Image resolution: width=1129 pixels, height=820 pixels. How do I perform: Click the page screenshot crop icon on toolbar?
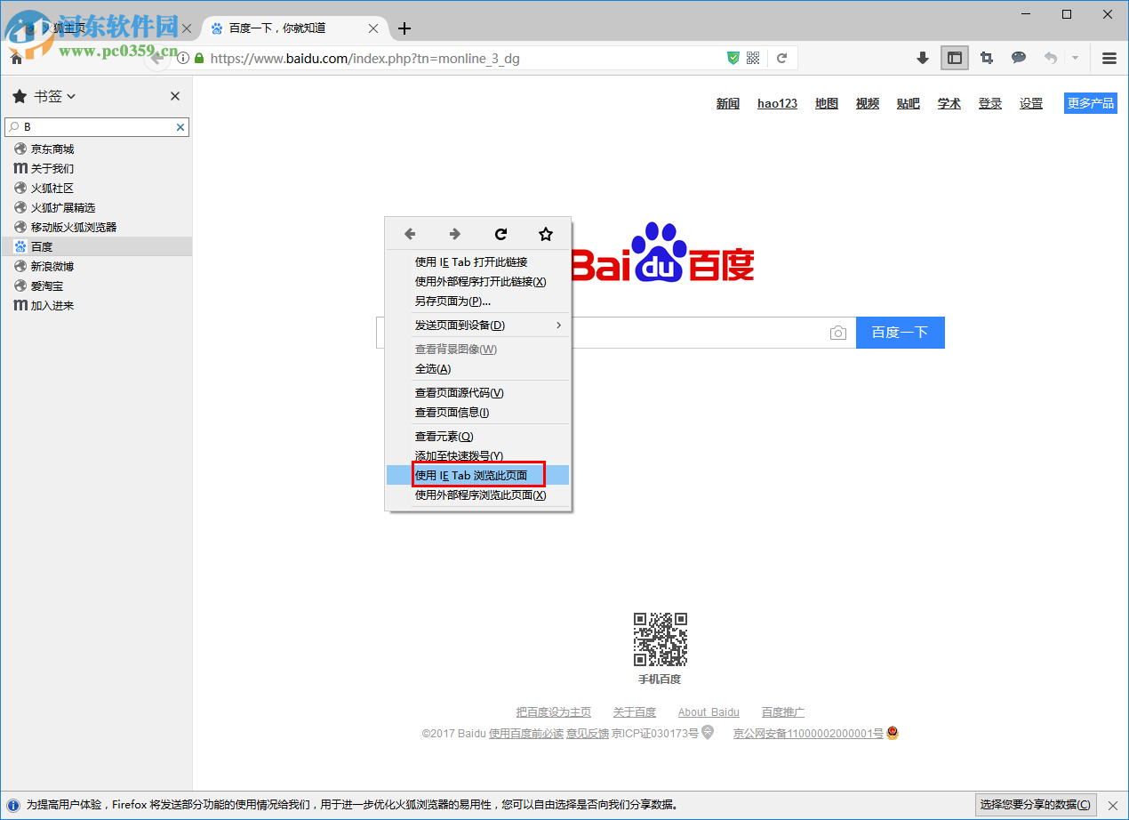point(987,57)
